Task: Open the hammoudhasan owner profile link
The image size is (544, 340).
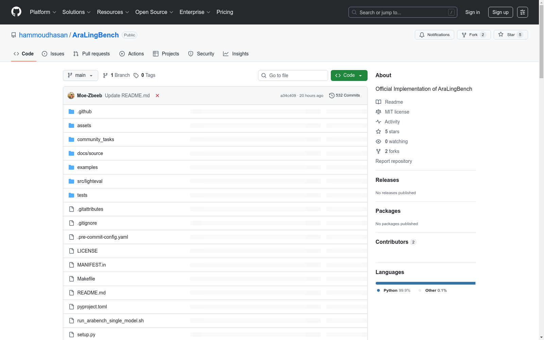Action: point(43,35)
